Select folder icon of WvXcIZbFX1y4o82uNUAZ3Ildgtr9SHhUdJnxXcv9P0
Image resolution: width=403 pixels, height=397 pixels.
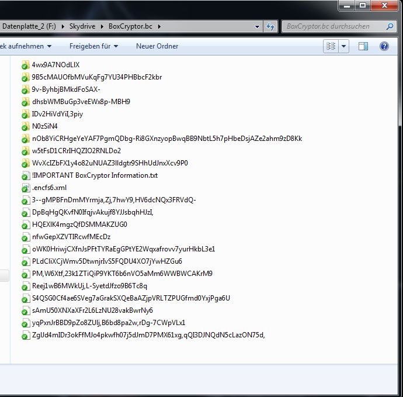pyautogui.click(x=25, y=163)
